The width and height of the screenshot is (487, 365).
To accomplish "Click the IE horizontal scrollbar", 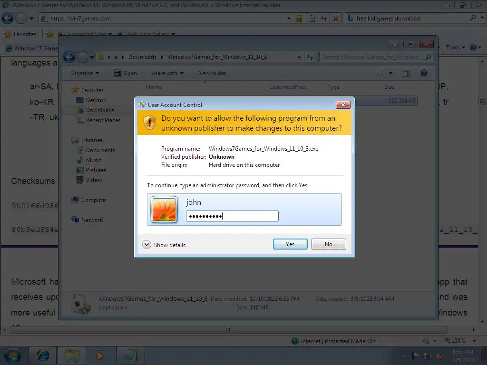I will pyautogui.click(x=228, y=329).
